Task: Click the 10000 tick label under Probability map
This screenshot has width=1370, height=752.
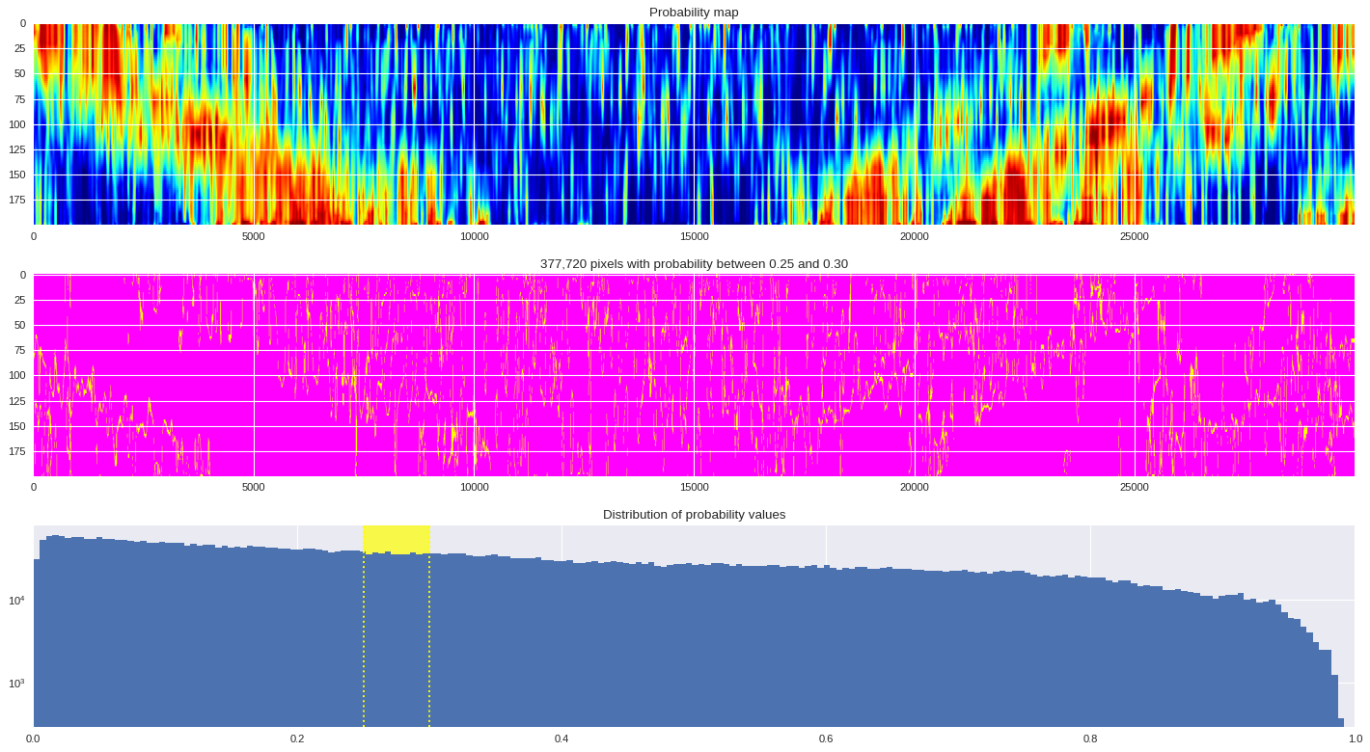Action: point(474,236)
